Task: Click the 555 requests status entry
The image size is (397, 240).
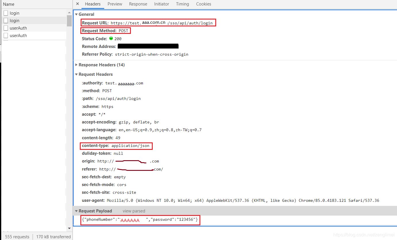Action: click(x=17, y=237)
